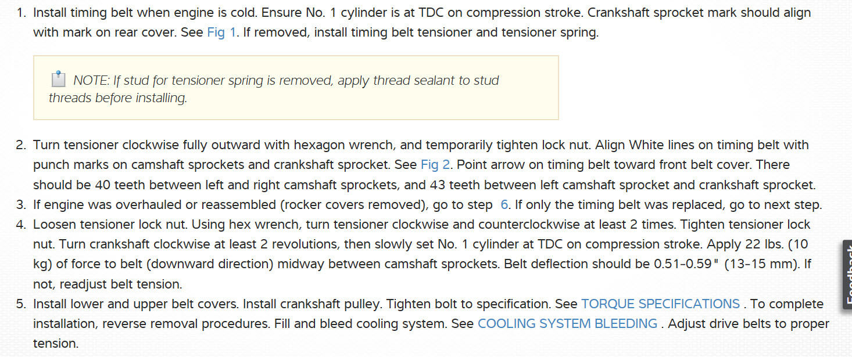The height and width of the screenshot is (357, 852).
Task: Open the TORQUE SPECIFICATIONS link
Action: [x=660, y=304]
